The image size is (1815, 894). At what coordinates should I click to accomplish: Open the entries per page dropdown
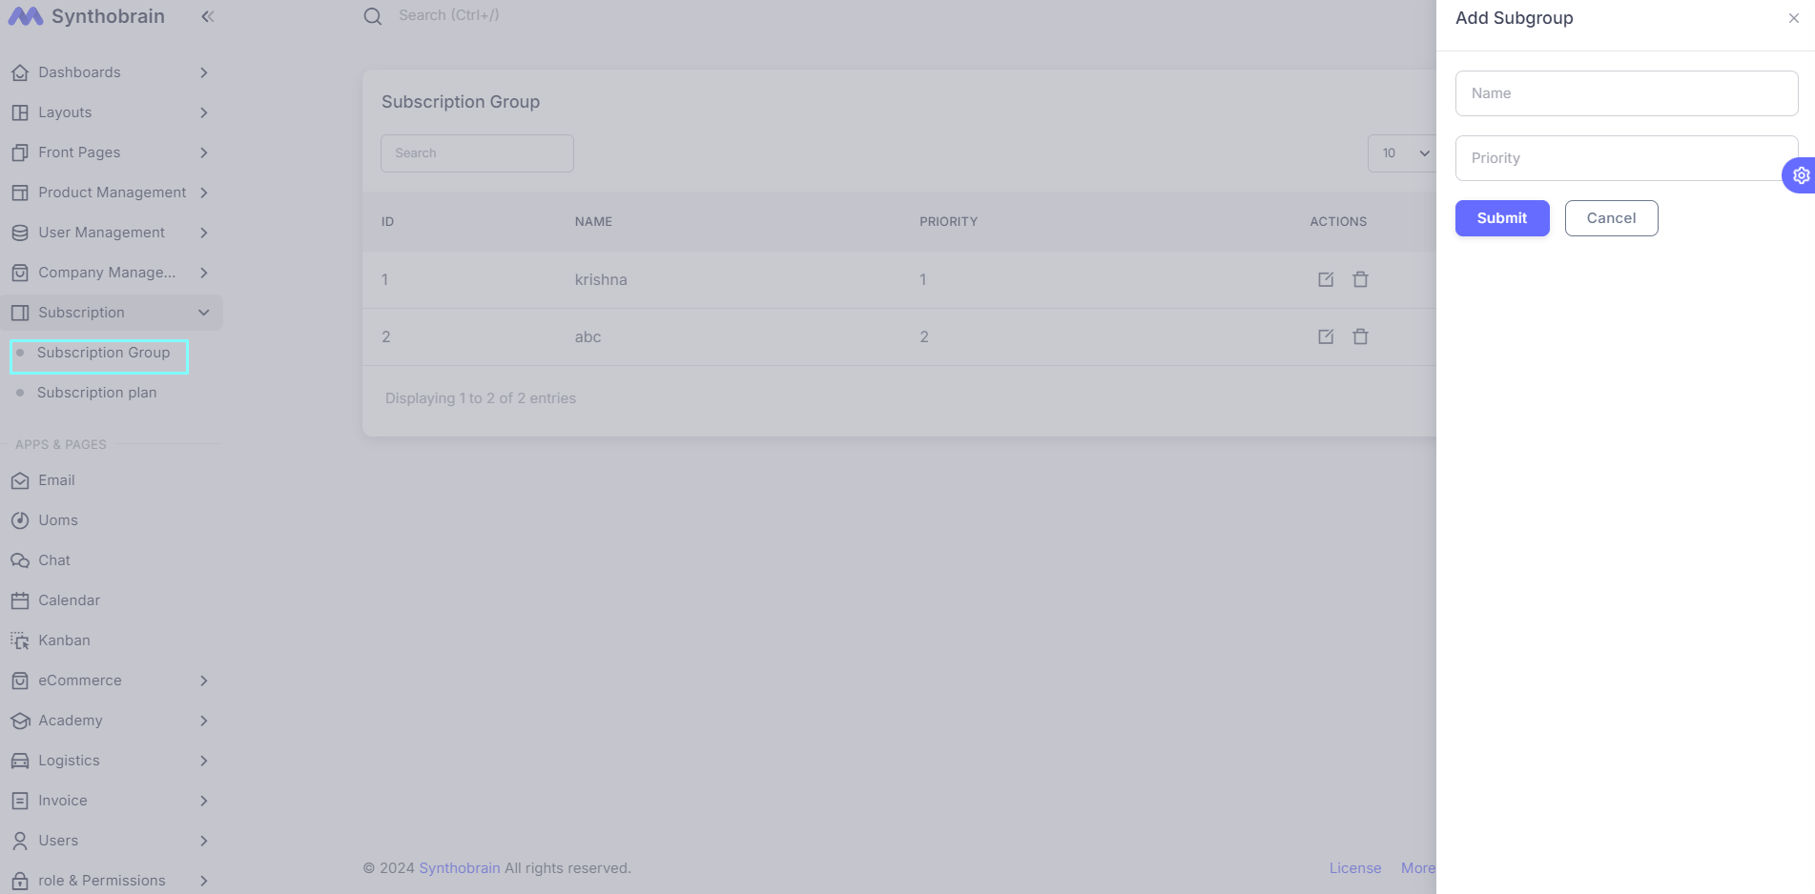(x=1404, y=153)
